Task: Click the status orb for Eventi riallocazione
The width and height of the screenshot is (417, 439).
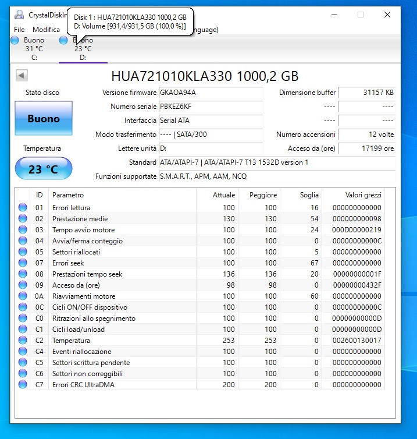Action: pos(23,351)
